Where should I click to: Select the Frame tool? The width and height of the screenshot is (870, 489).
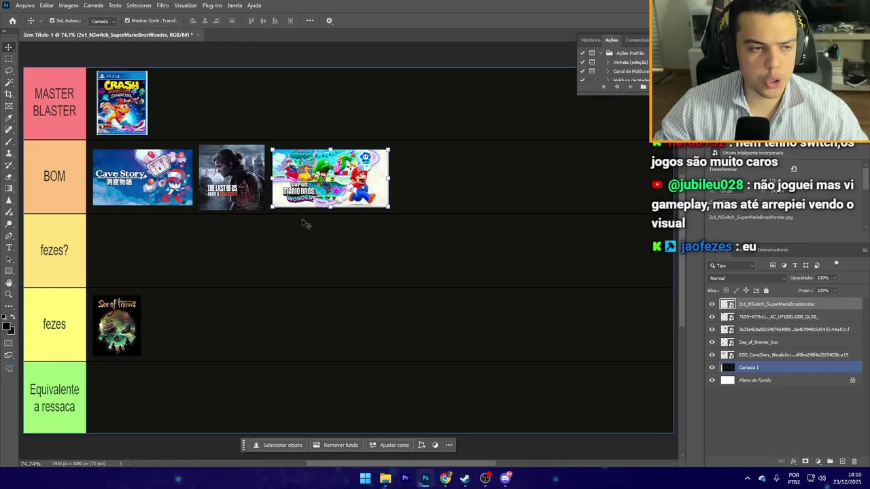(x=9, y=106)
